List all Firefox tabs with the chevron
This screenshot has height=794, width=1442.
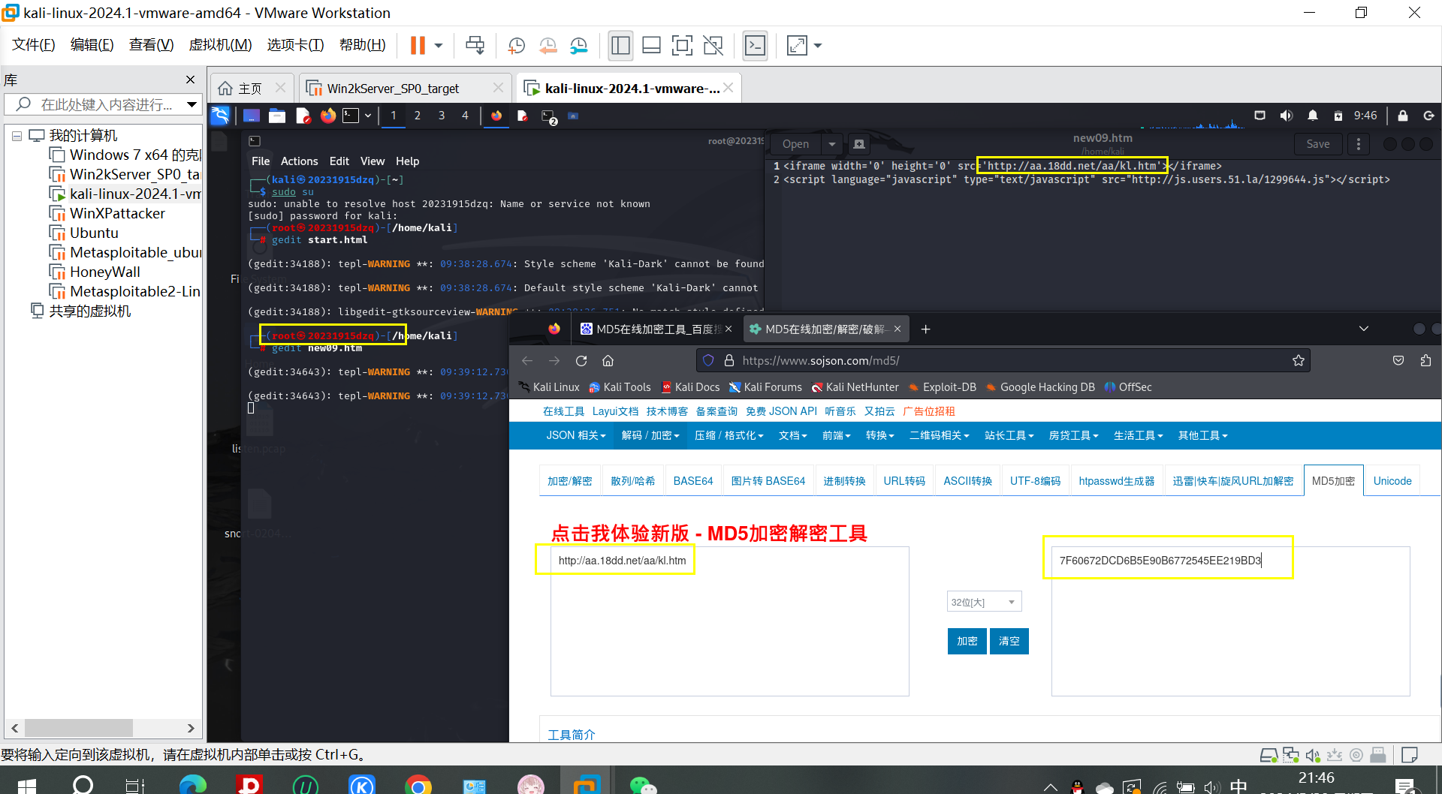click(1364, 329)
